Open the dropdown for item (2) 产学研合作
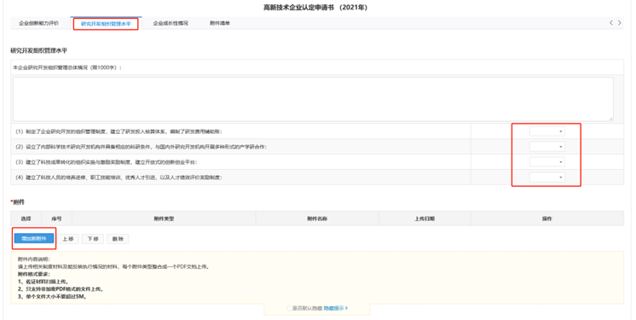Image resolution: width=636 pixels, height=320 pixels. click(546, 147)
